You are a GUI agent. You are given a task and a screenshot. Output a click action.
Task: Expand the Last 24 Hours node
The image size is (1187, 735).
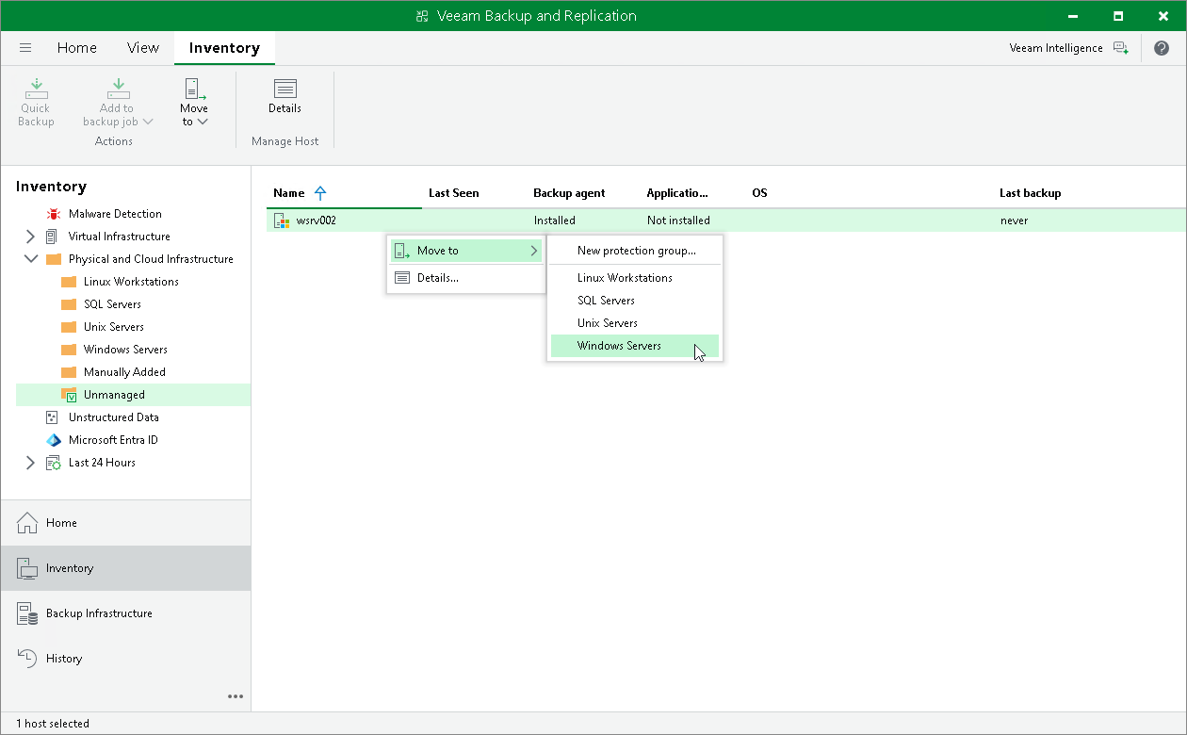pos(30,463)
